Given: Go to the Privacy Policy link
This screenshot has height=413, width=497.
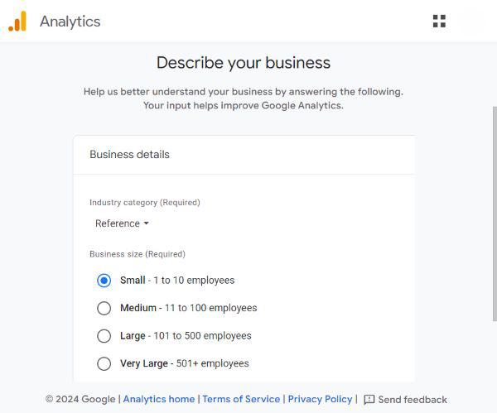Looking at the screenshot, I should click(320, 399).
